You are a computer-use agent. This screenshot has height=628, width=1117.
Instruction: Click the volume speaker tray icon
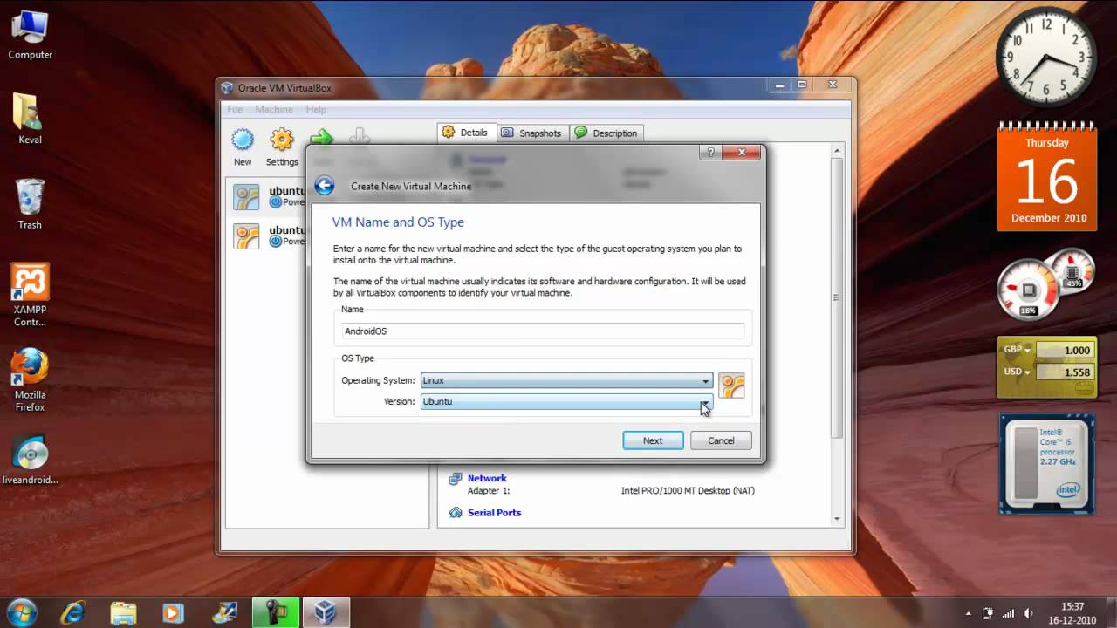point(1029,613)
